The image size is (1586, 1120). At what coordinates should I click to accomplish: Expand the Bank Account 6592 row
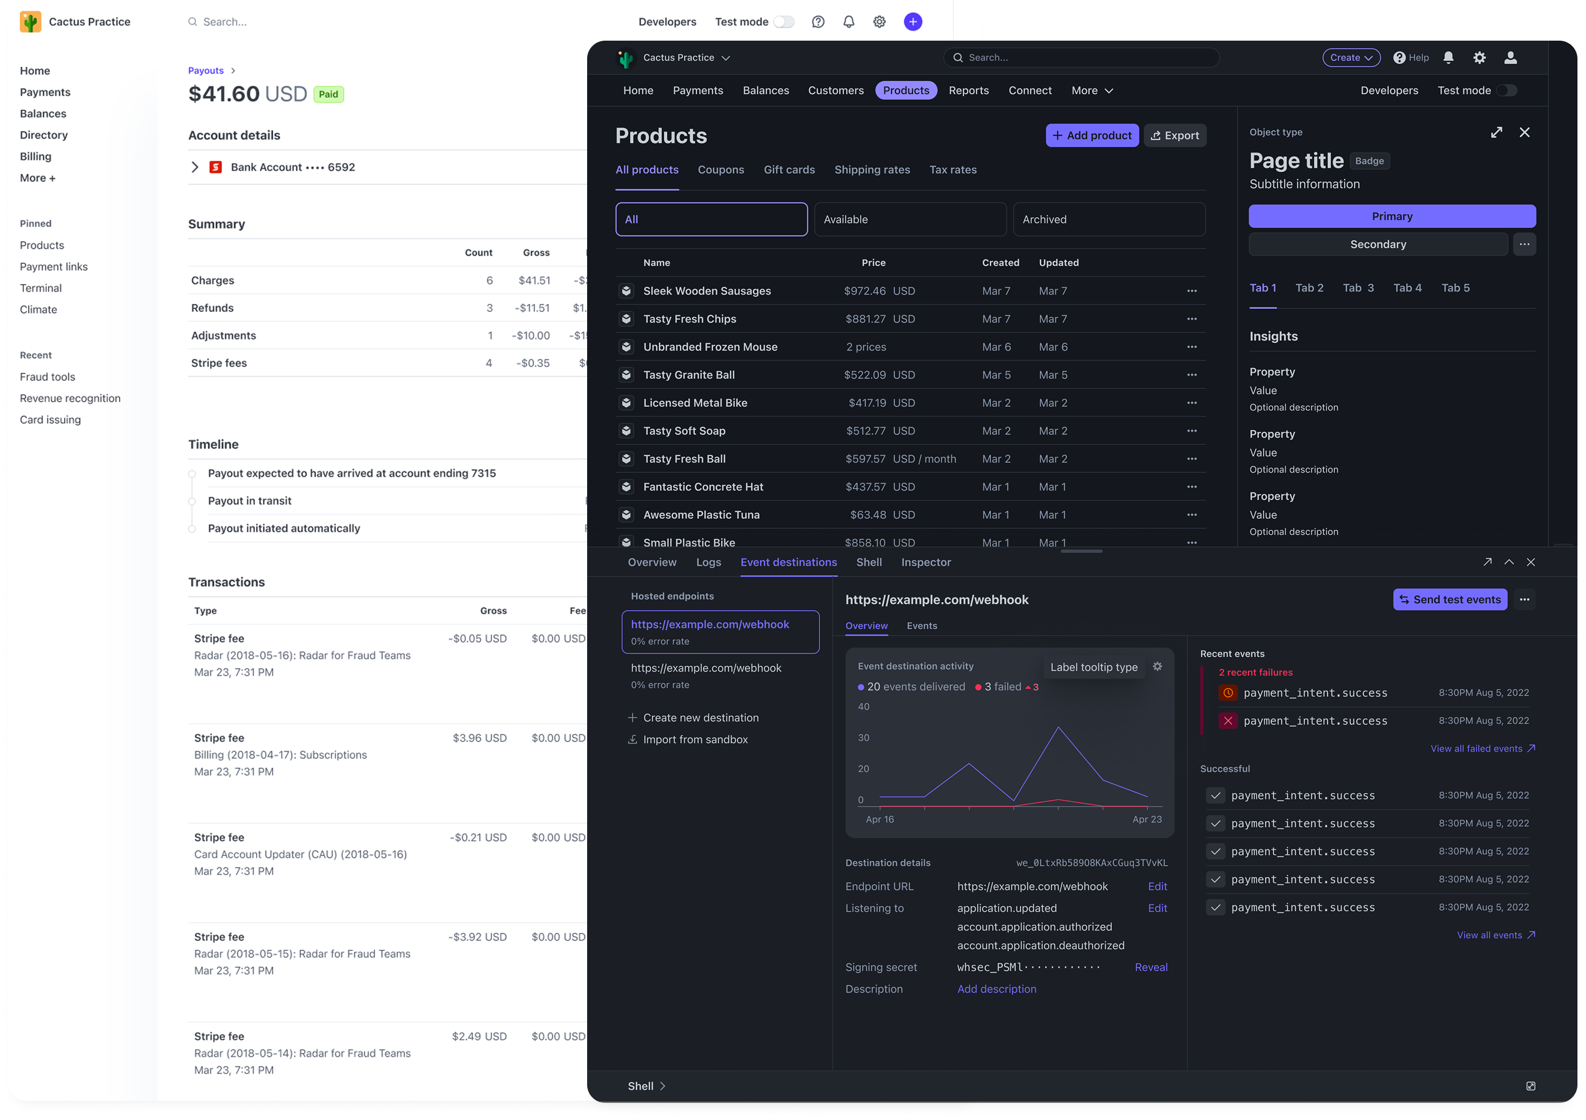[195, 167]
